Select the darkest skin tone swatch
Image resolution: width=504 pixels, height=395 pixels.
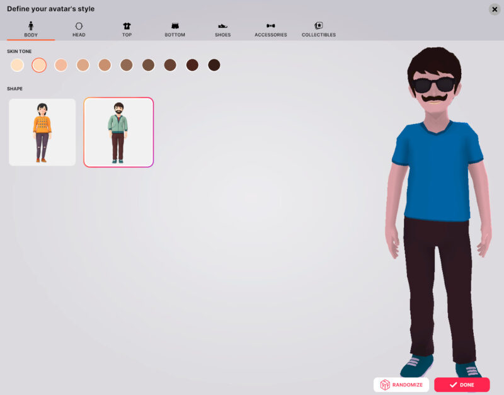point(214,65)
